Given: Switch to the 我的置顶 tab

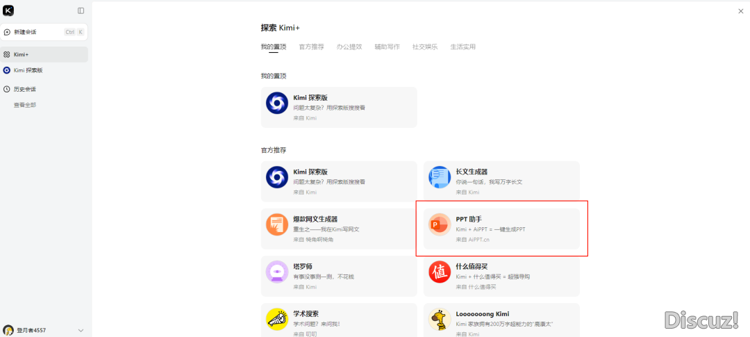Looking at the screenshot, I should tap(274, 47).
